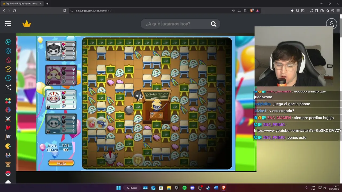Image resolution: width=342 pixels, height=192 pixels.
Task: Open the teddy bear category icon
Action: coord(8,164)
